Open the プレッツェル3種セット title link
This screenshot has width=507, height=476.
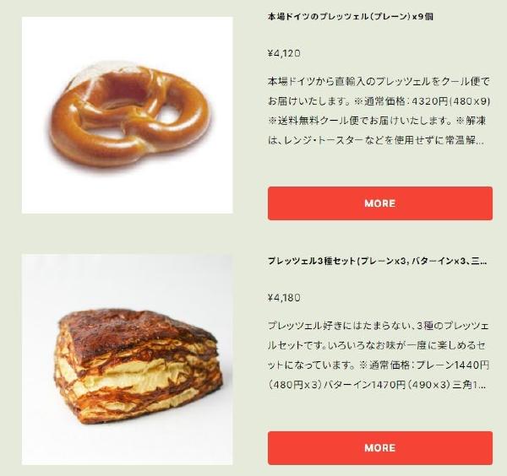[377, 261]
